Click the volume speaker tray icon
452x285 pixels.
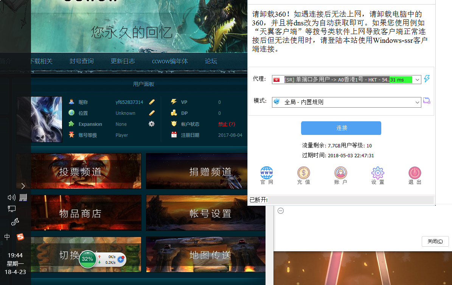pyautogui.click(x=11, y=197)
